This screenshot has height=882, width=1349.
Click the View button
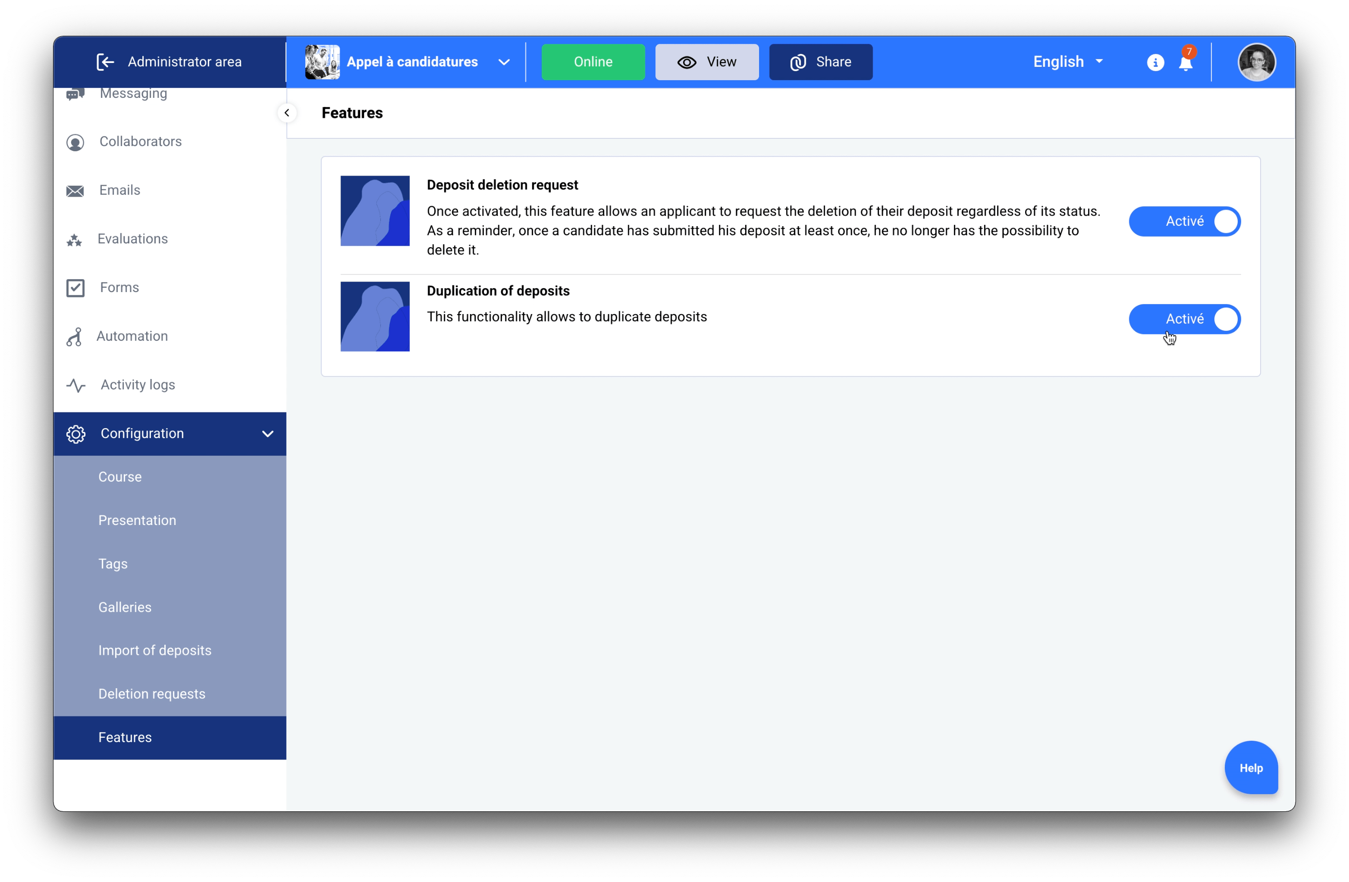coord(707,62)
